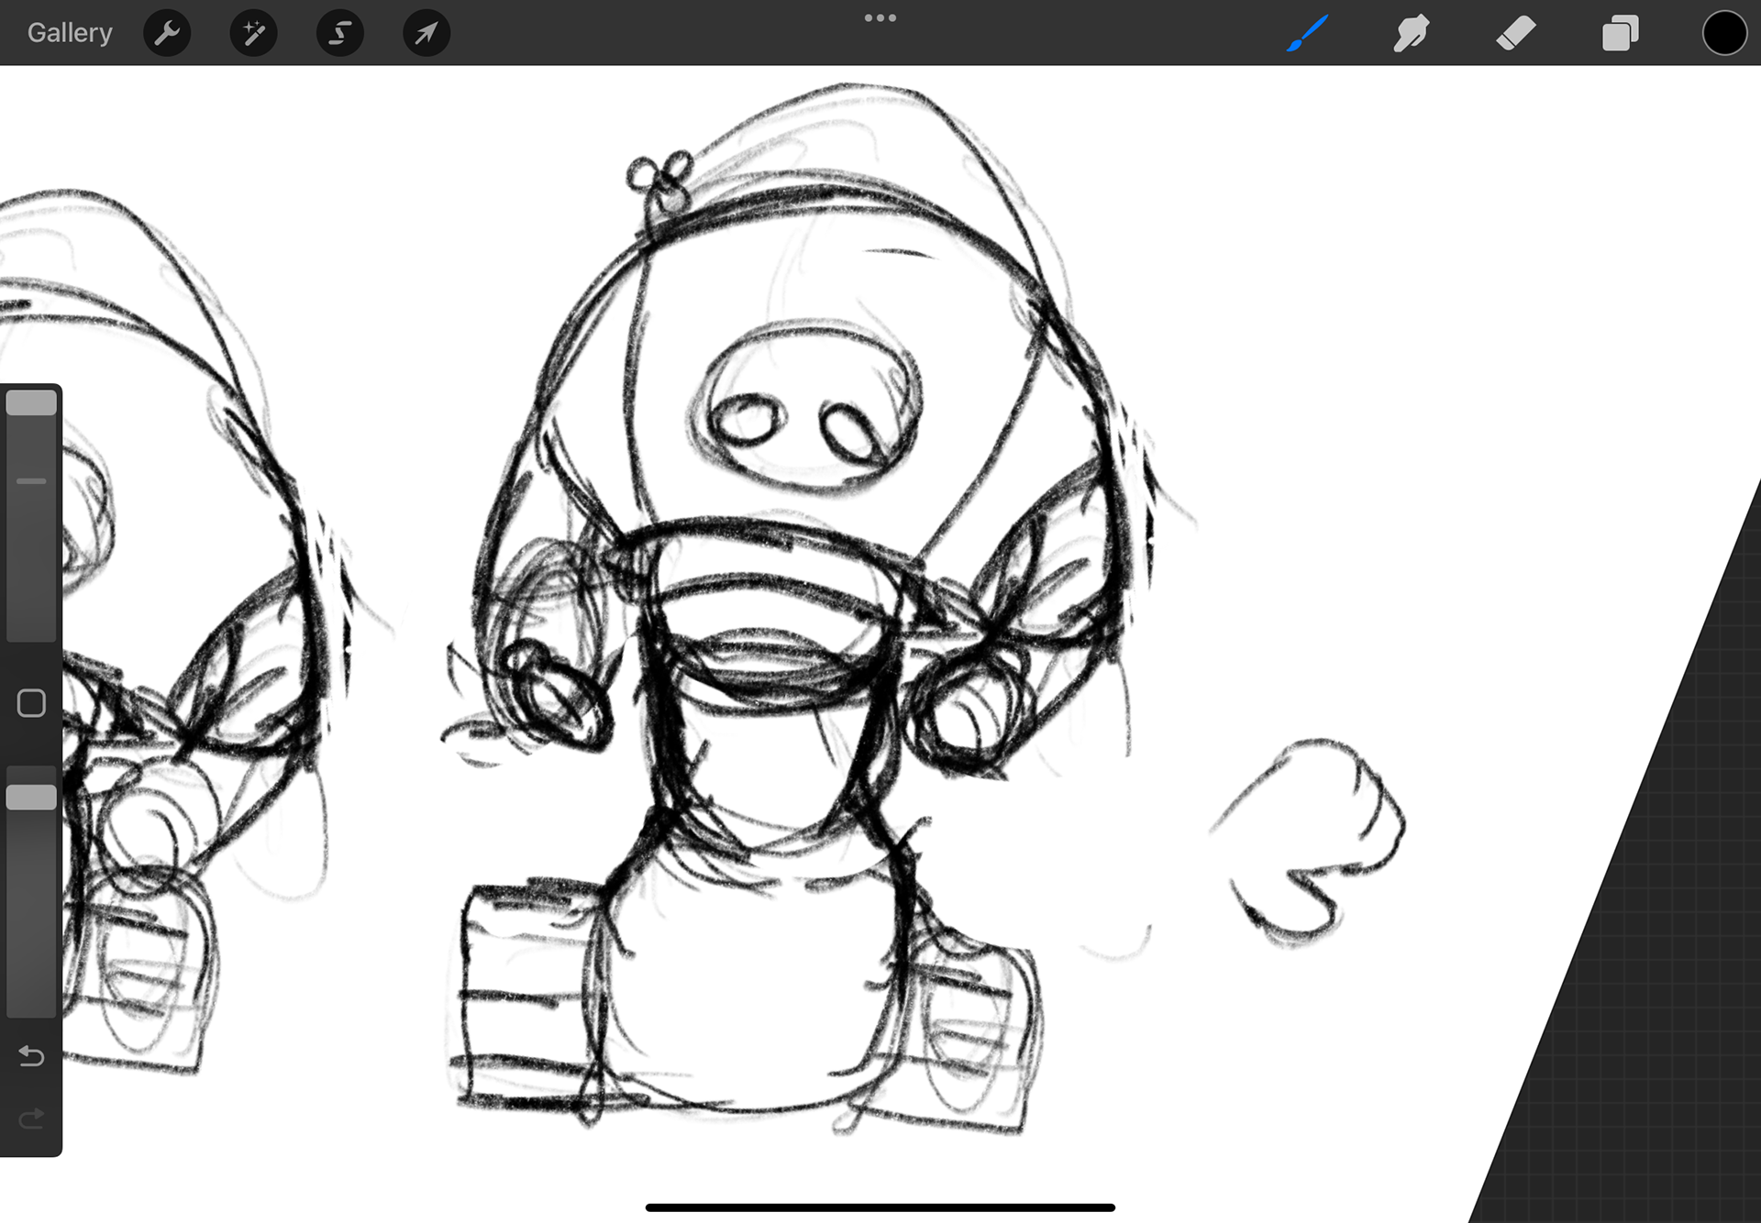The image size is (1761, 1223).
Task: Adjust the brush opacity slider handle
Action: click(x=32, y=797)
